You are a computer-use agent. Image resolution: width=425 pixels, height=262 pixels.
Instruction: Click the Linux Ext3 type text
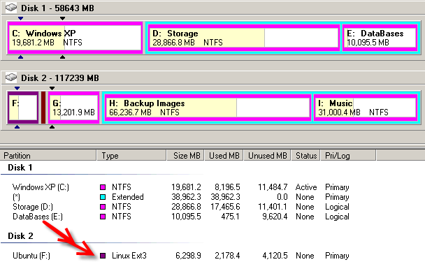tap(129, 256)
